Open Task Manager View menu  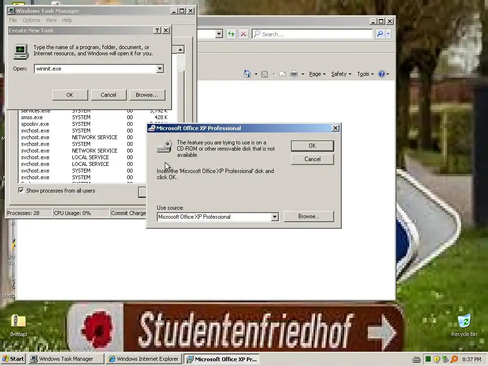[x=51, y=20]
